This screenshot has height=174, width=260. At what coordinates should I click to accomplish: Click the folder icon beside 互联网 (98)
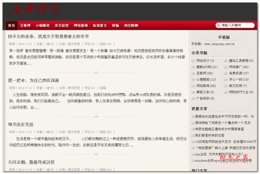point(193,73)
